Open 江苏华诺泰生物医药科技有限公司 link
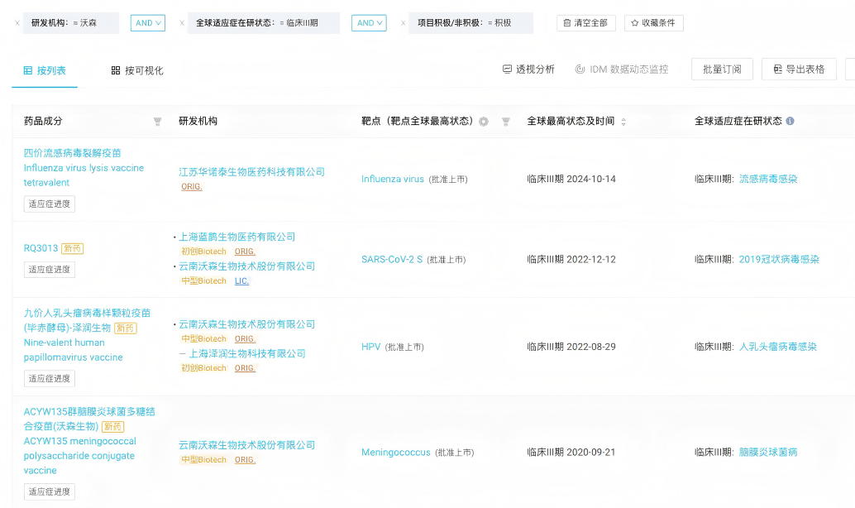The height and width of the screenshot is (508, 855). (251, 172)
